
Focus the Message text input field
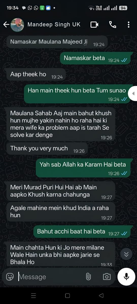point(51,277)
